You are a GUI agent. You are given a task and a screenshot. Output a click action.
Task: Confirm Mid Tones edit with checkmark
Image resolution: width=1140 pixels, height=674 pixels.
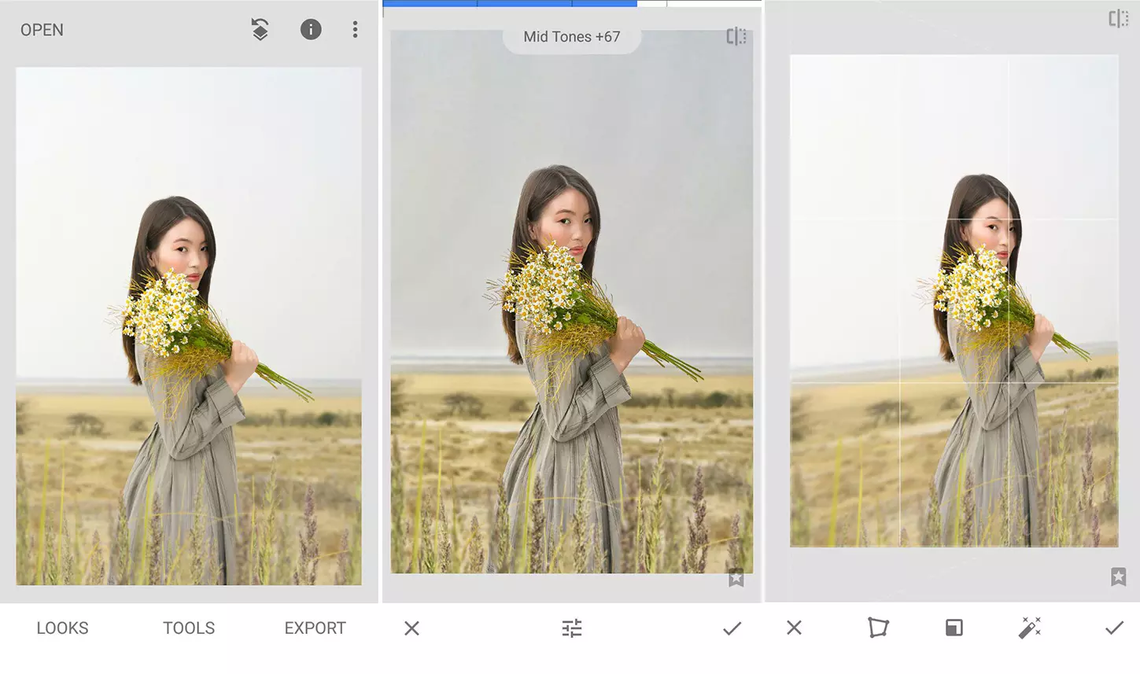[732, 628]
